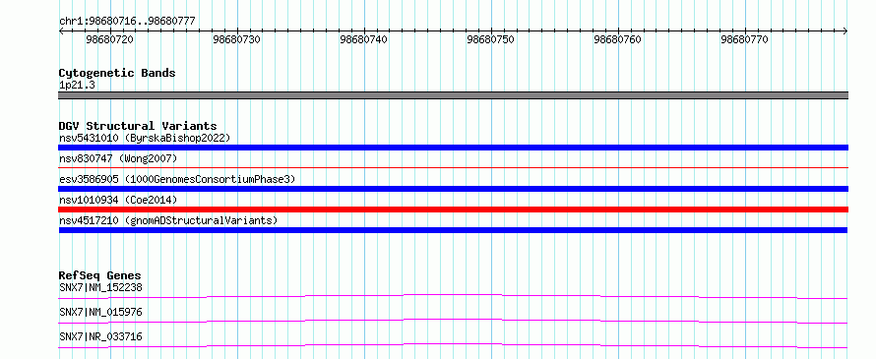Click the 98680730 ruler tick label
Image resolution: width=876 pixels, height=359 pixels.
pyautogui.click(x=237, y=39)
